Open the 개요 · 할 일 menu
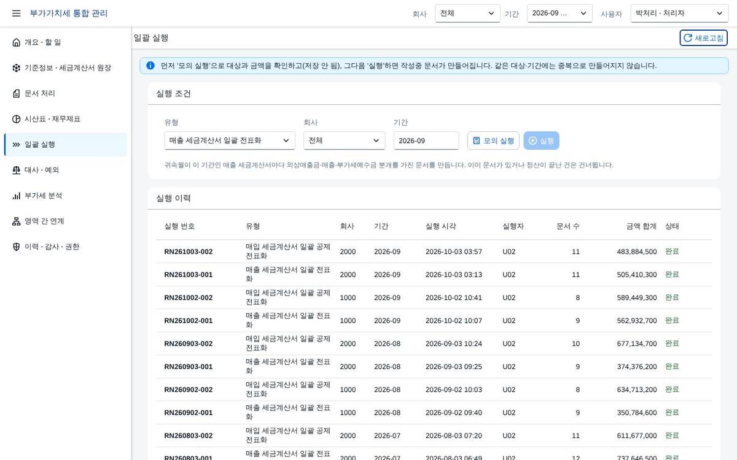This screenshot has height=460, width=737. pyautogui.click(x=65, y=42)
